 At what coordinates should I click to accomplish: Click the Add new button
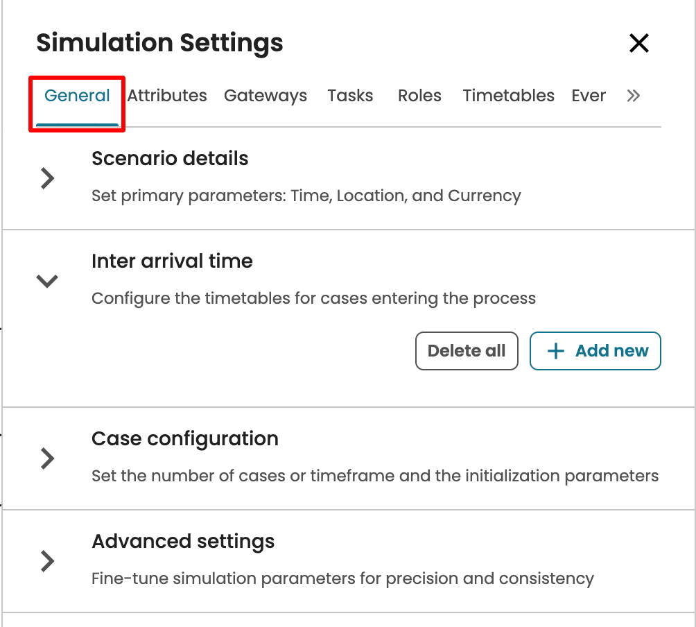[x=595, y=351]
